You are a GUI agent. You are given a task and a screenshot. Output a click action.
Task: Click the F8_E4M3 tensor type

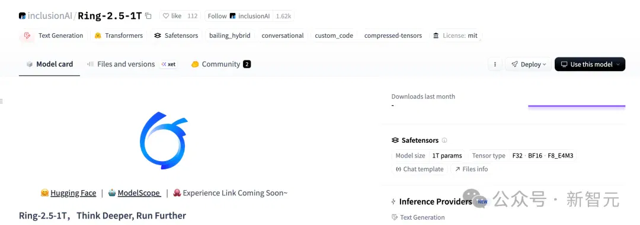[x=561, y=156]
